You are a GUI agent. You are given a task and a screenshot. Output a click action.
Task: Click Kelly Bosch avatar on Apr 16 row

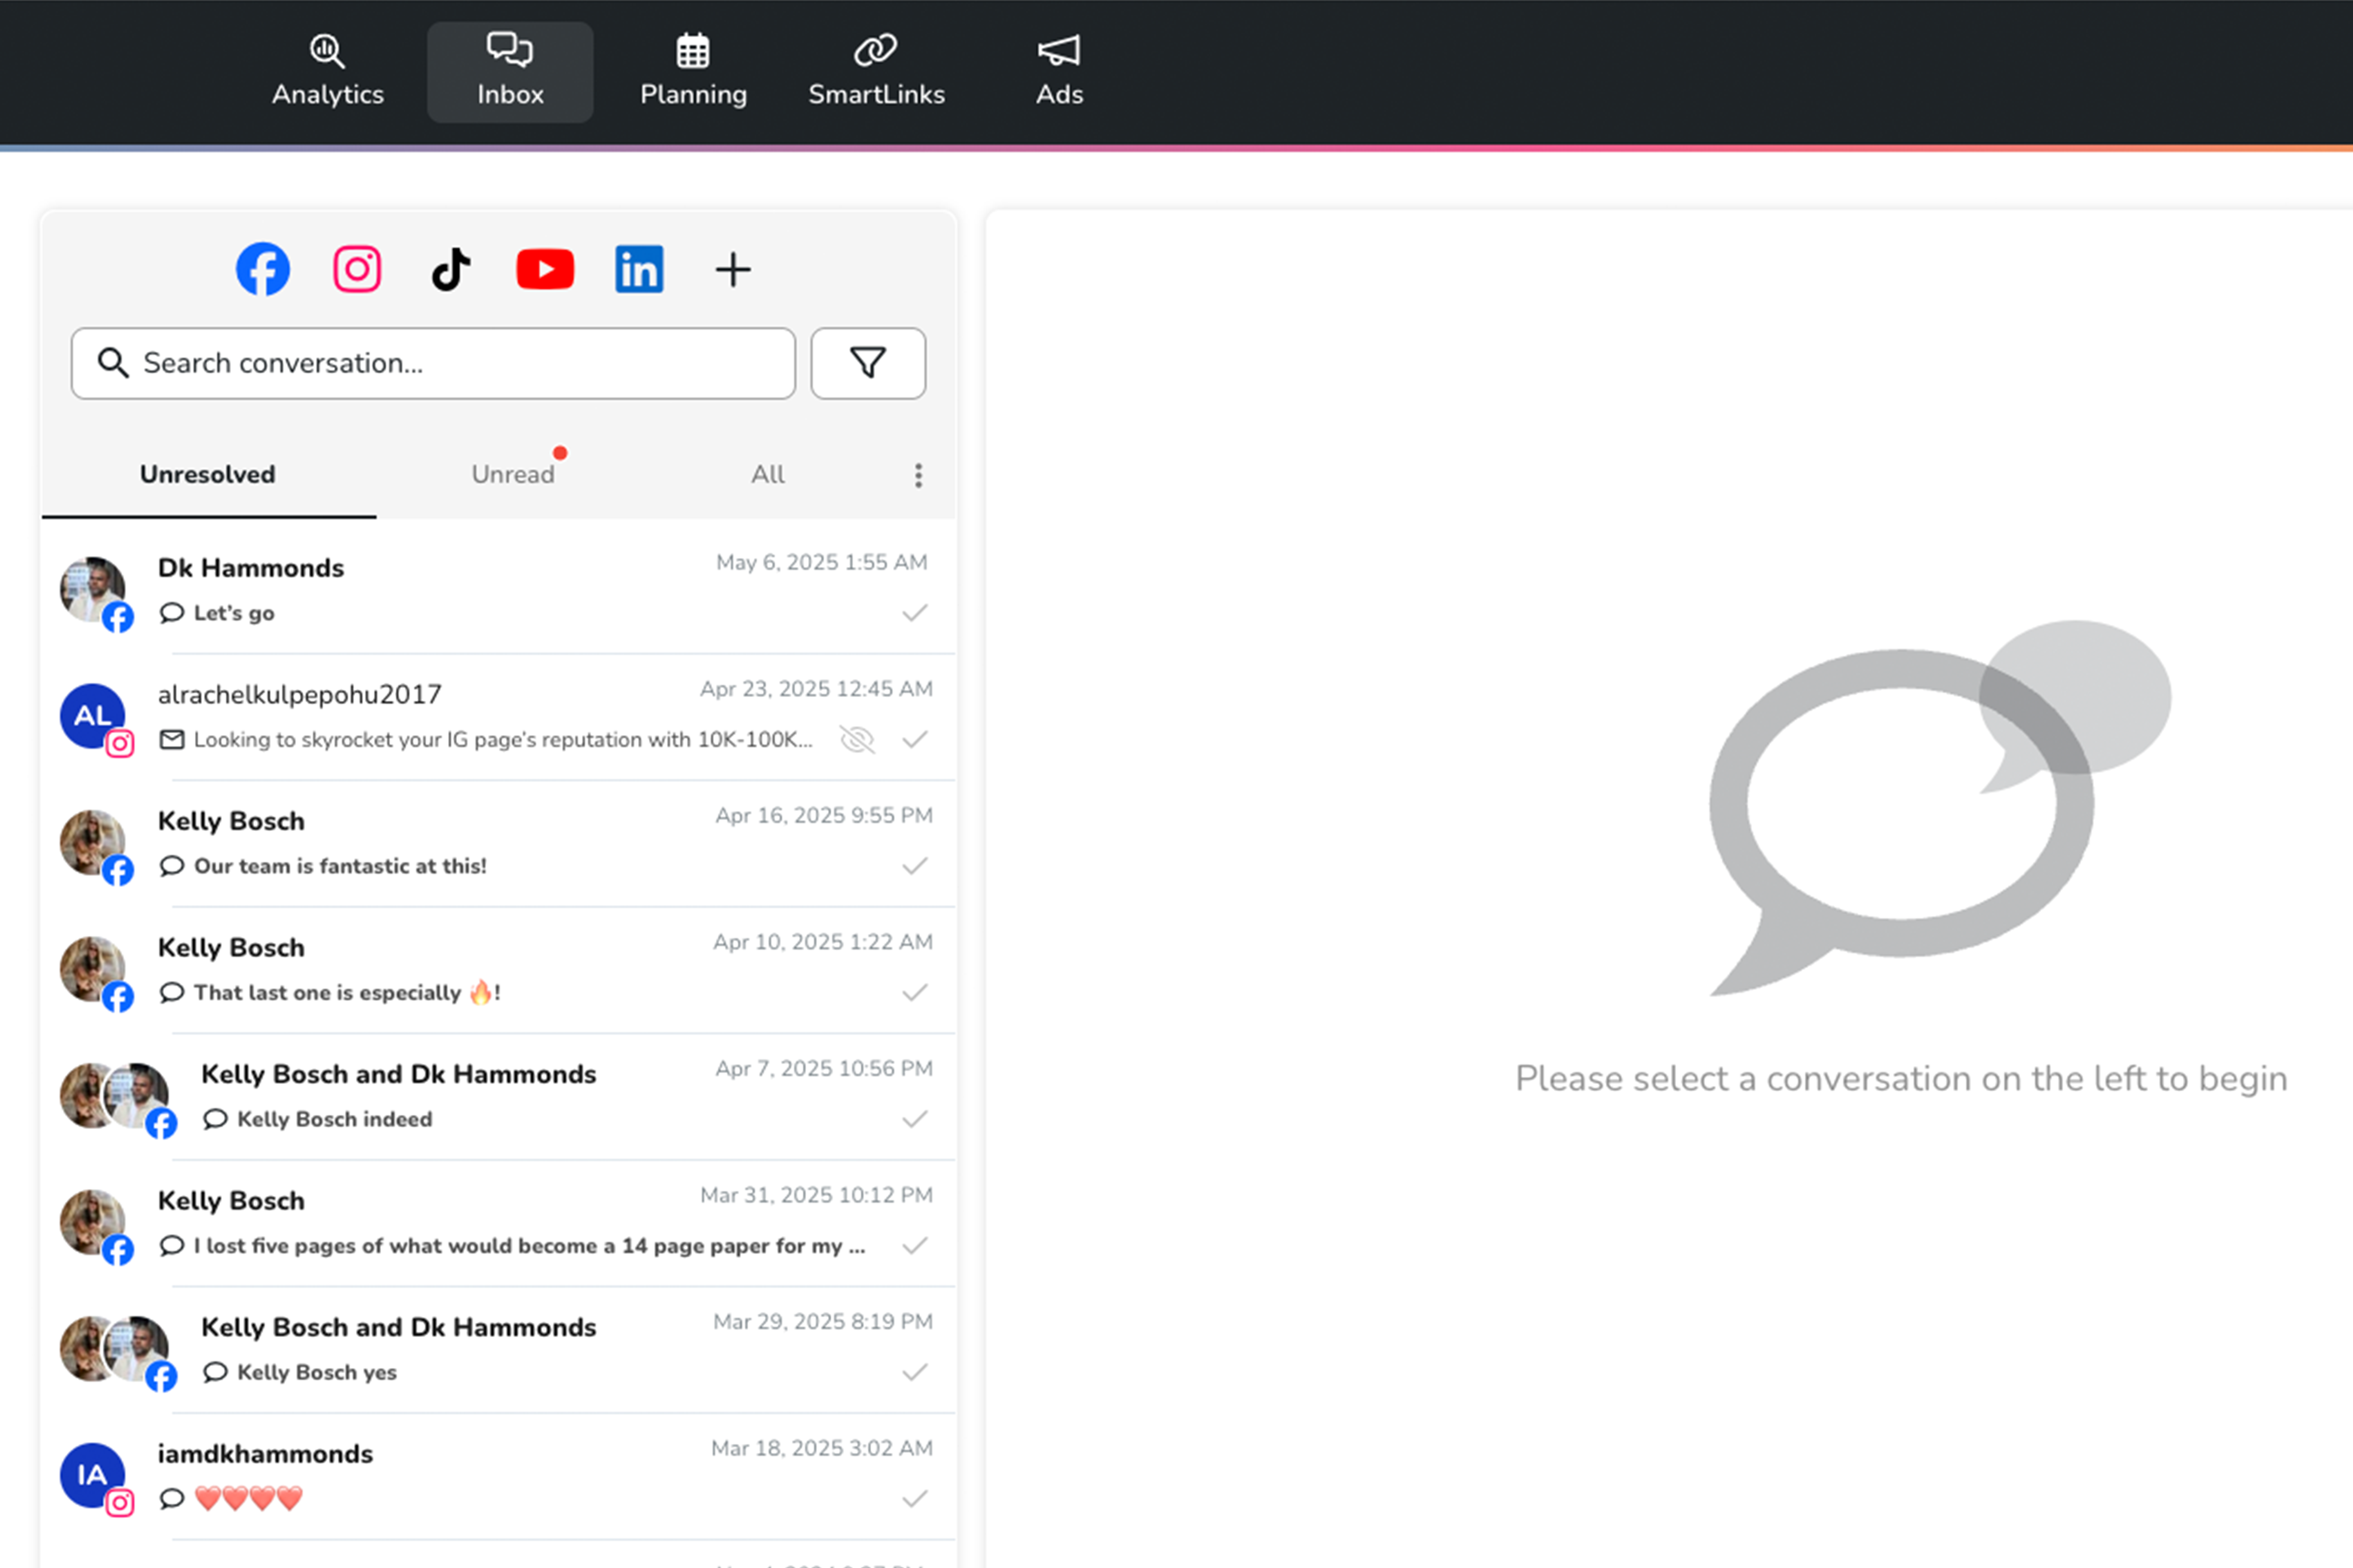(x=92, y=842)
